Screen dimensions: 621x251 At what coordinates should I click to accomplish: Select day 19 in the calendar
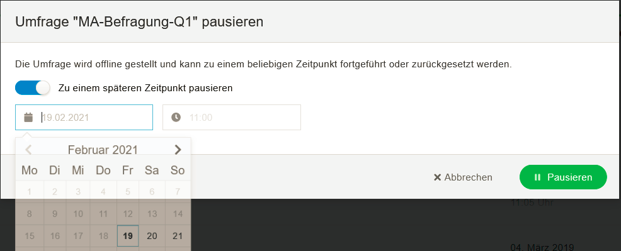128,236
